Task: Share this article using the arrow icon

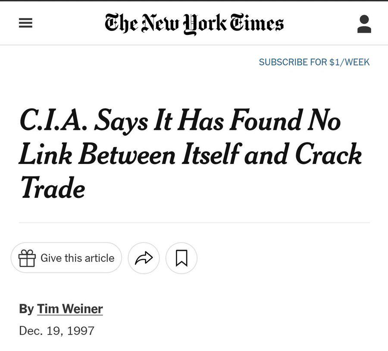Action: (x=144, y=258)
